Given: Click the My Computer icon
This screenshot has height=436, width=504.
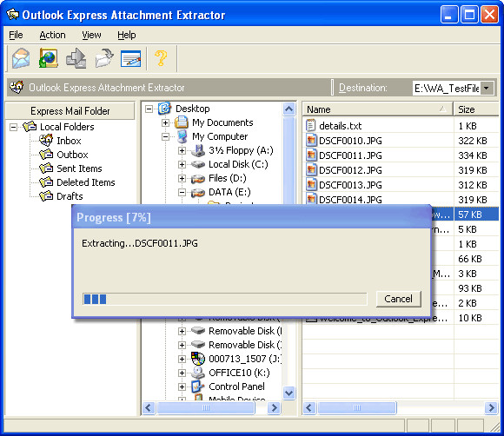Looking at the screenshot, I should pyautogui.click(x=182, y=136).
